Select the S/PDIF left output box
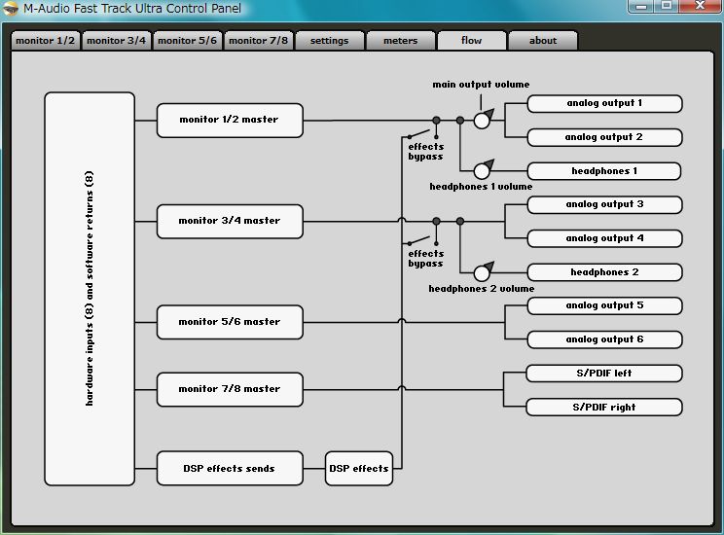This screenshot has width=724, height=535. pos(604,374)
